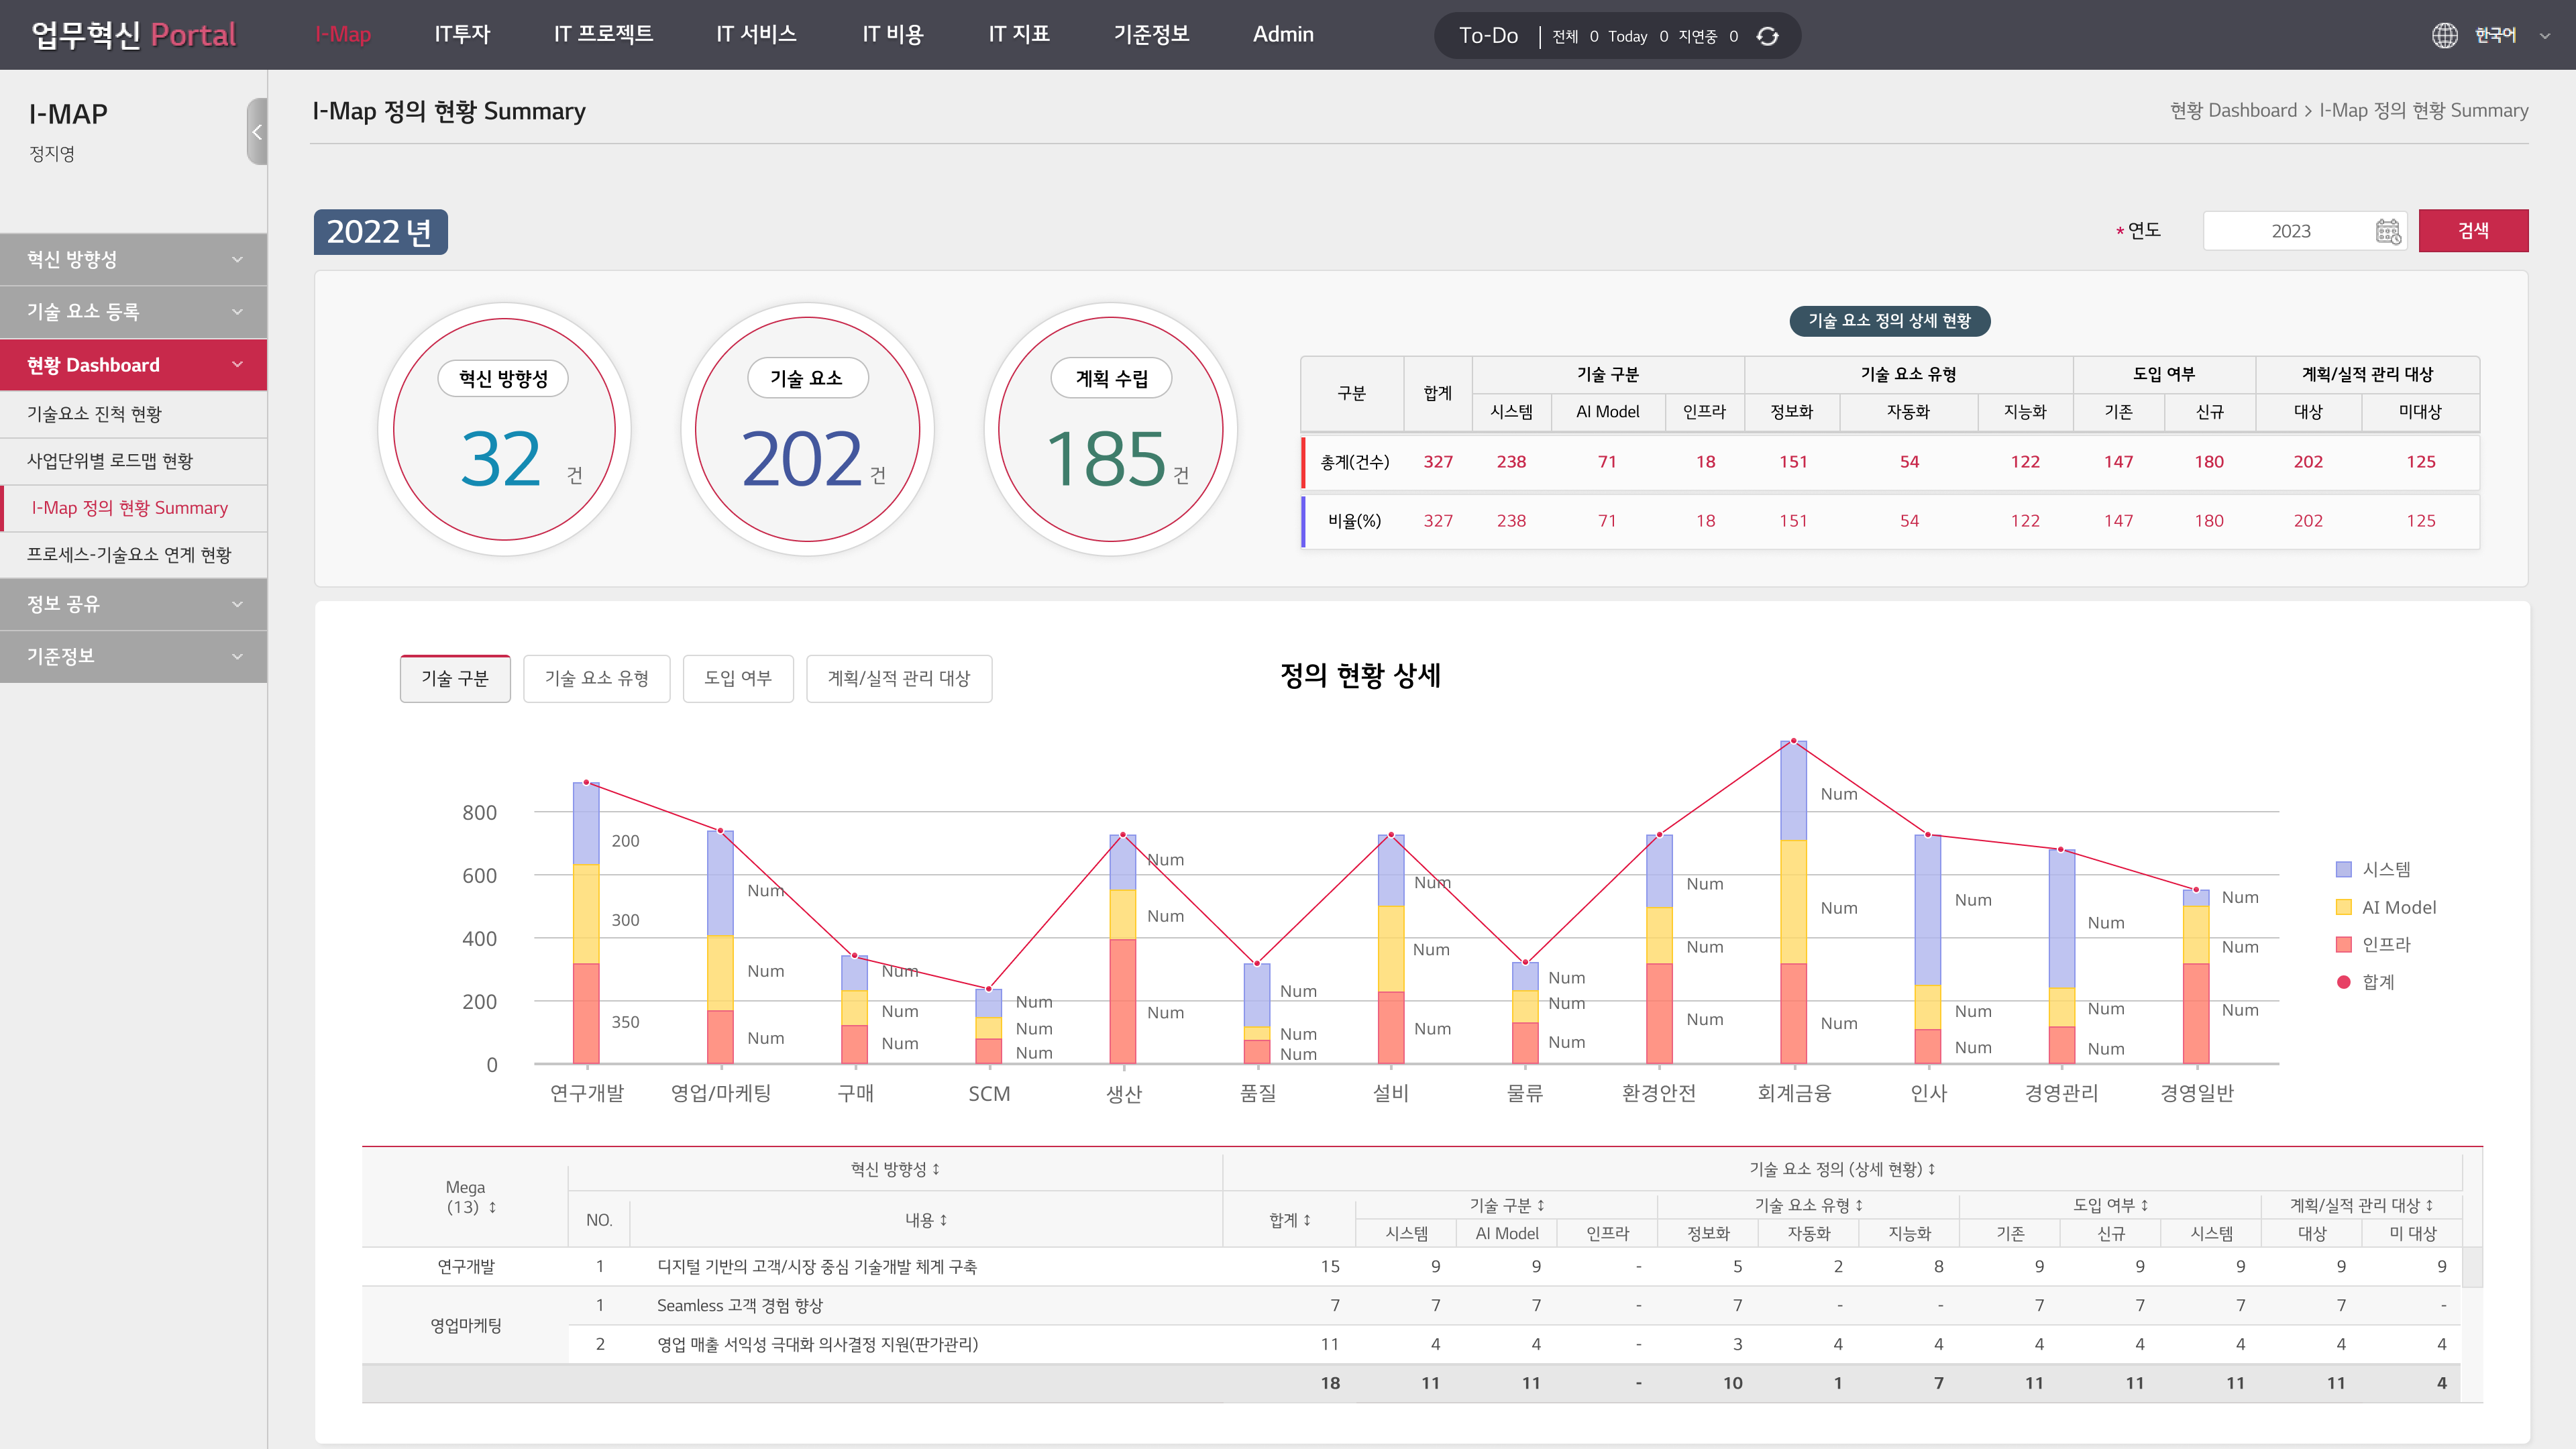This screenshot has width=2576, height=1449.
Task: Open the 기준정보 top menu
Action: coord(1151,34)
